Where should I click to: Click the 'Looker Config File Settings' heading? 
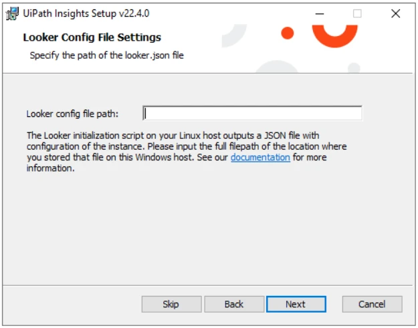coord(92,37)
